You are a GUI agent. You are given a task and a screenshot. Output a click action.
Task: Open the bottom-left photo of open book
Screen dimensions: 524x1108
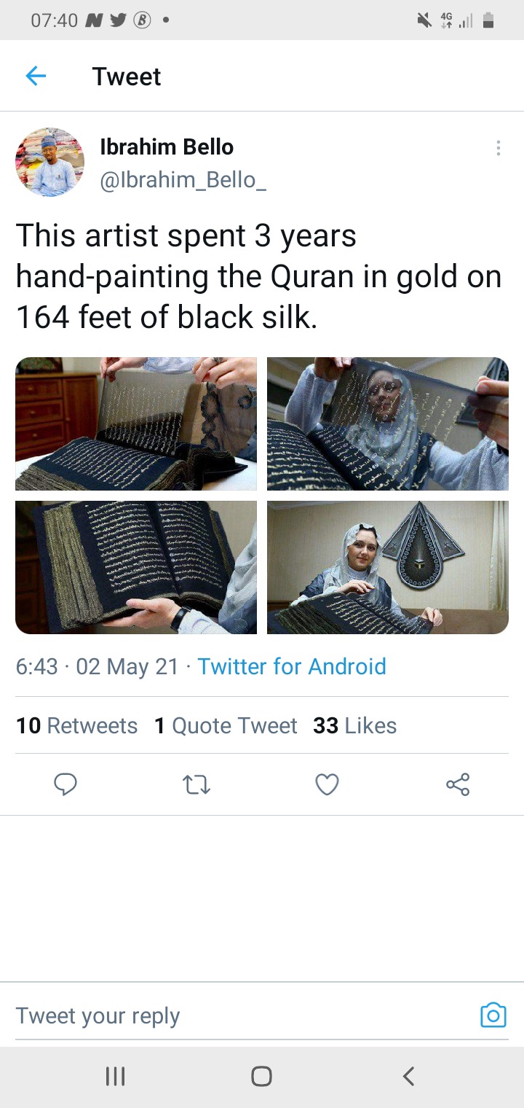136,567
